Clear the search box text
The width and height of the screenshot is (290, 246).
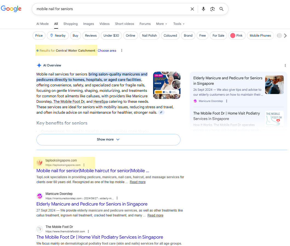coord(192,9)
